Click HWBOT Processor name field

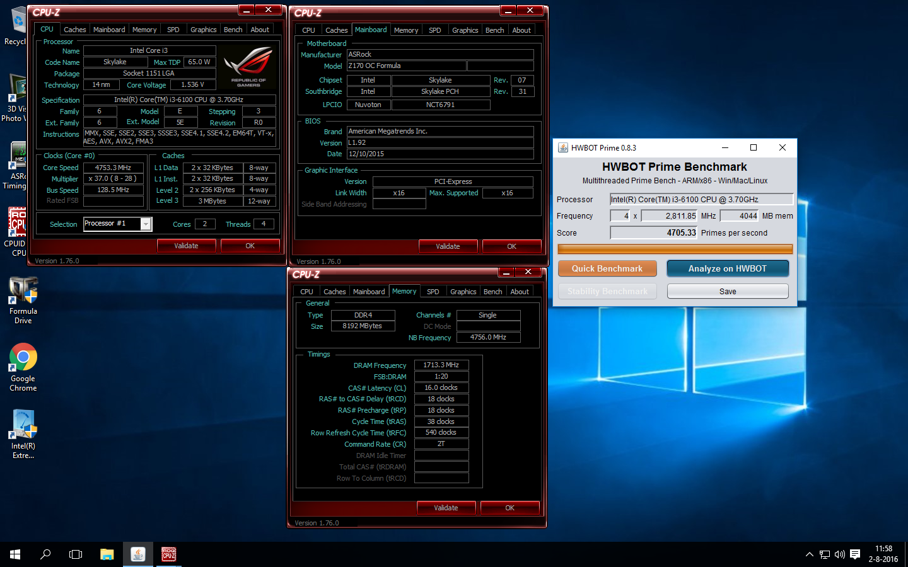(x=701, y=199)
